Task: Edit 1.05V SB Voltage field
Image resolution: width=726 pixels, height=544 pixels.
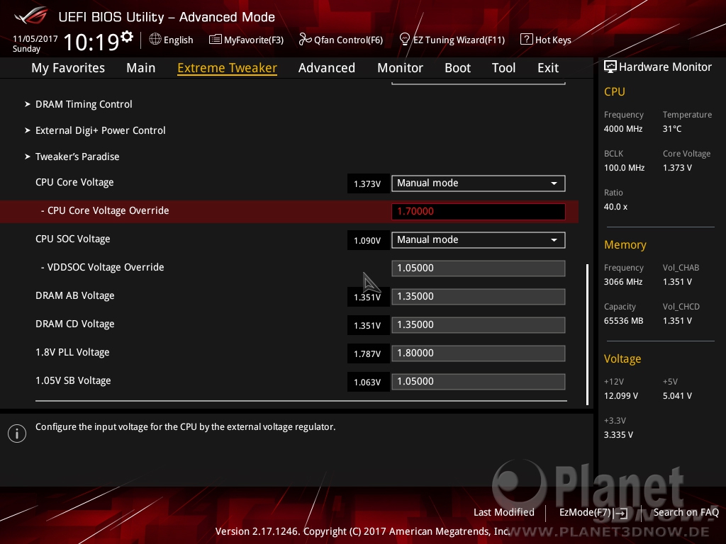Action: tap(479, 382)
